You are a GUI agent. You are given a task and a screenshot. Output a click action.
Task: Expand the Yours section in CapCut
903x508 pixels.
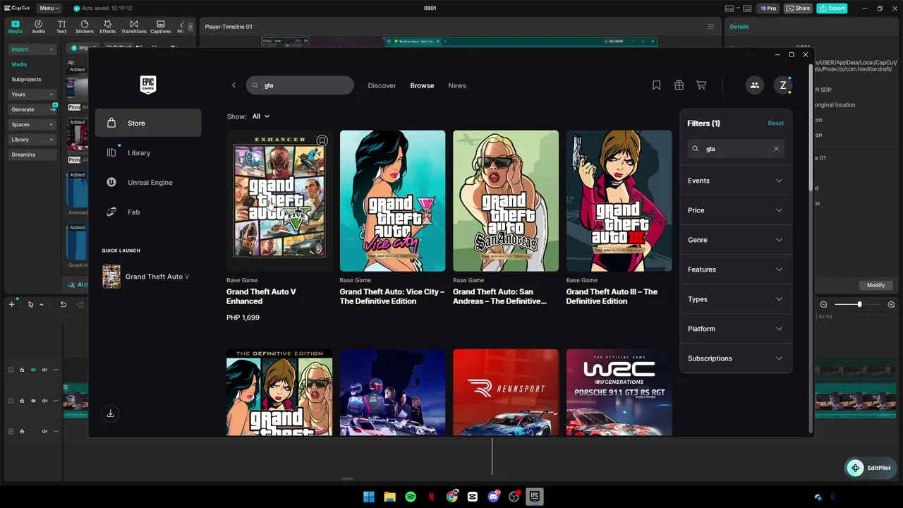[32, 95]
